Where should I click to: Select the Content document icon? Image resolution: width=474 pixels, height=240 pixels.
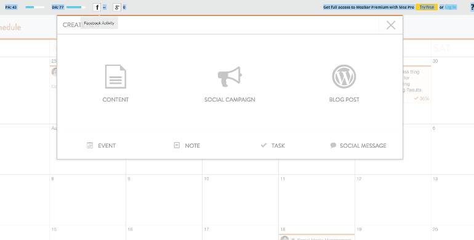(116, 76)
